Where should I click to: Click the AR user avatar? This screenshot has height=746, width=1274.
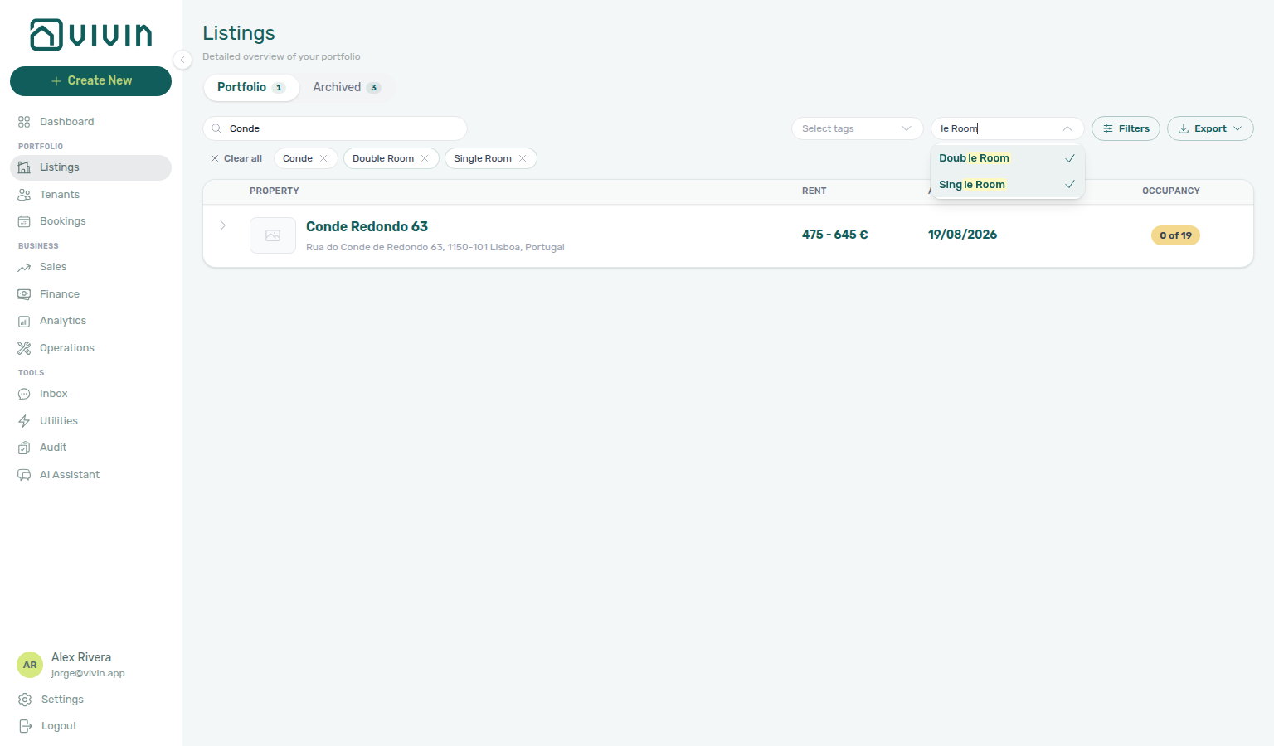point(30,665)
